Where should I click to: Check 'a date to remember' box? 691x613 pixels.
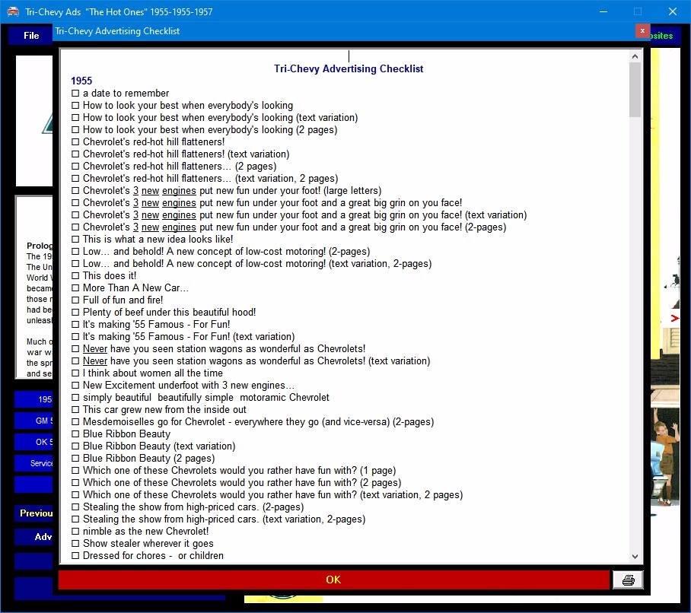coord(75,94)
